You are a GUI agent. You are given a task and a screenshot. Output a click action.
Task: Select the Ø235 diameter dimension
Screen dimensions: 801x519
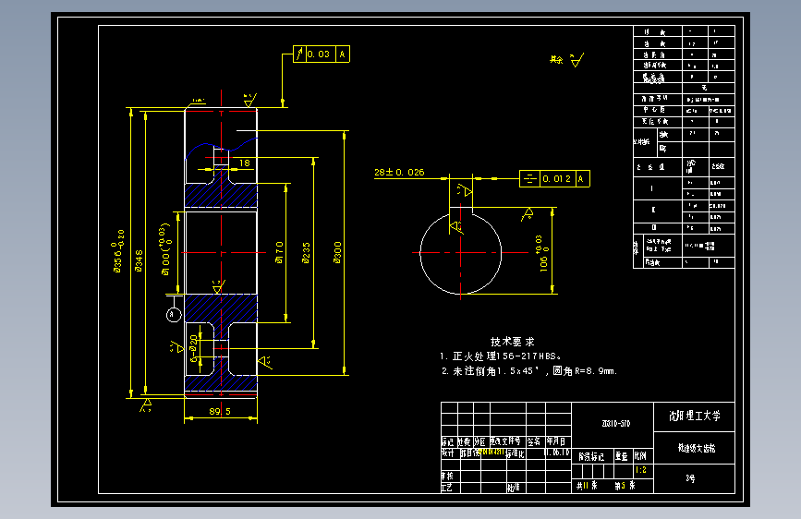(306, 253)
